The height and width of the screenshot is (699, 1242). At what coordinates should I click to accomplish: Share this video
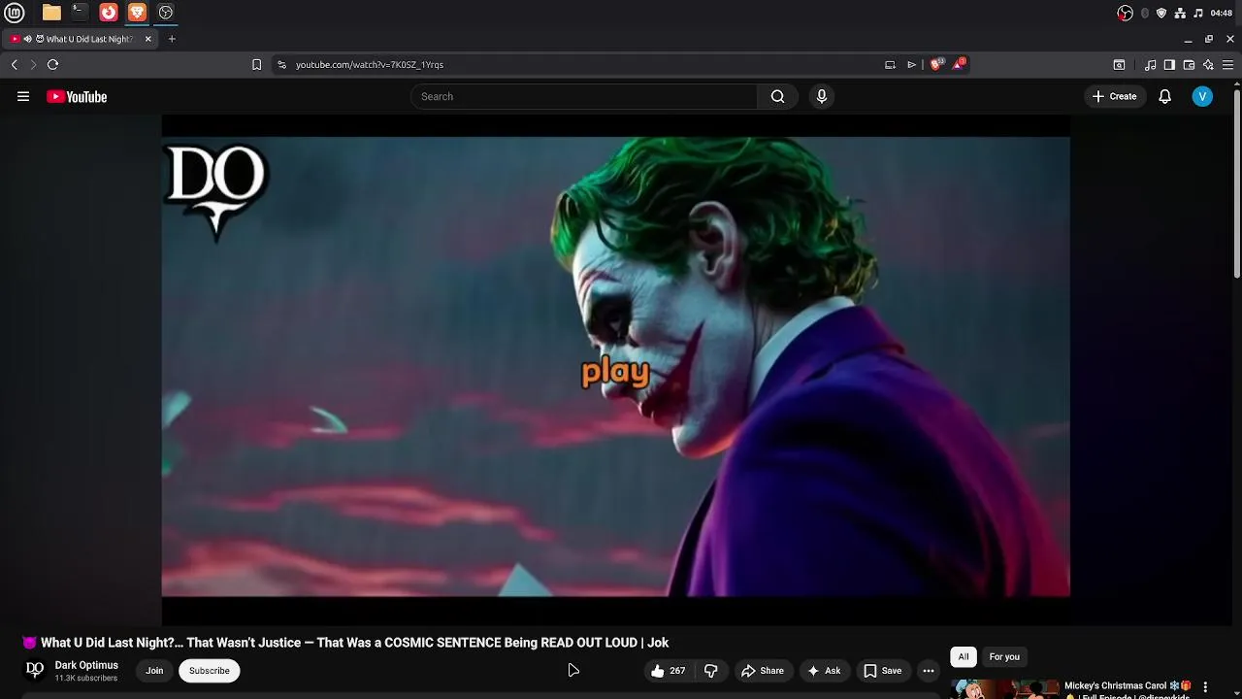[x=763, y=671]
